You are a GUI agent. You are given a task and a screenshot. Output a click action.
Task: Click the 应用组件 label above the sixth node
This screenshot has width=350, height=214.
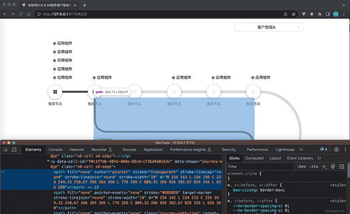coord(263,78)
